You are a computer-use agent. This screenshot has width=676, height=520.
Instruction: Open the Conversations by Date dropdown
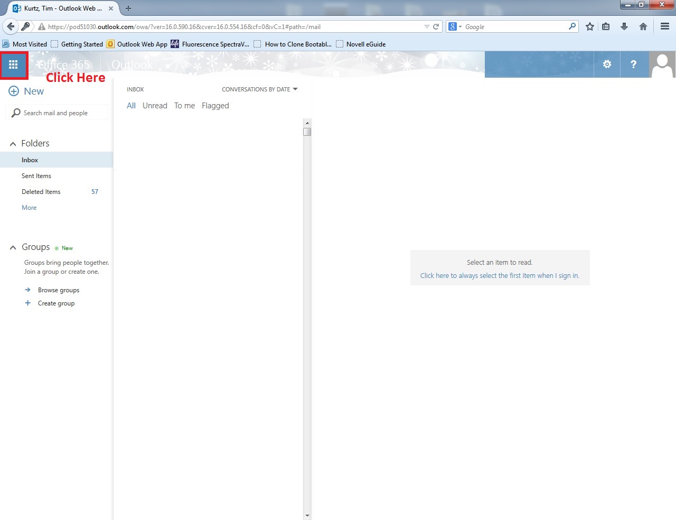point(259,89)
